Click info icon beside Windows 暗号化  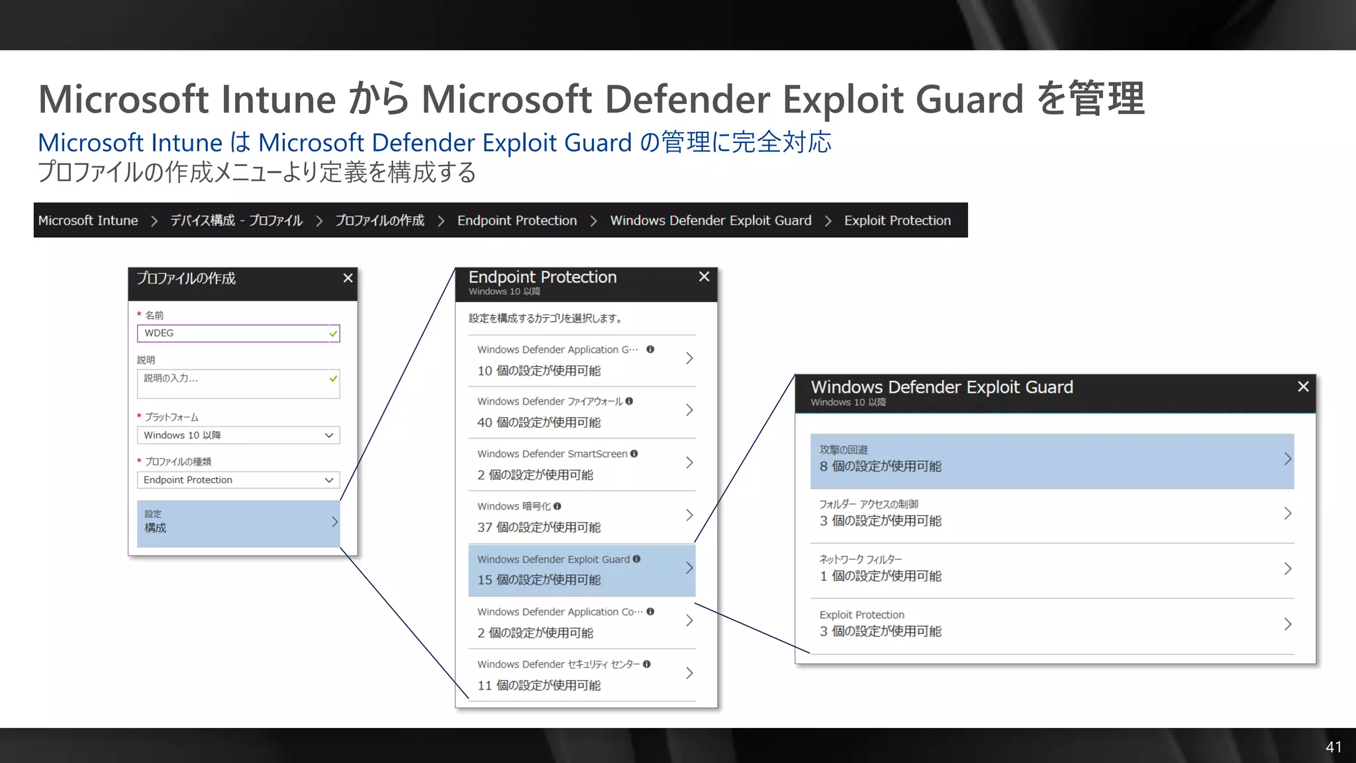557,506
